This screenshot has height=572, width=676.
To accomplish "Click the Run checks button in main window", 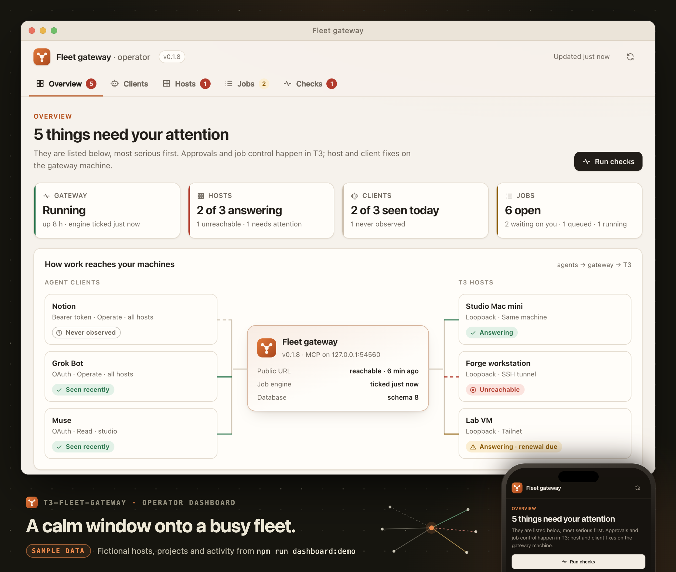I will tap(608, 162).
